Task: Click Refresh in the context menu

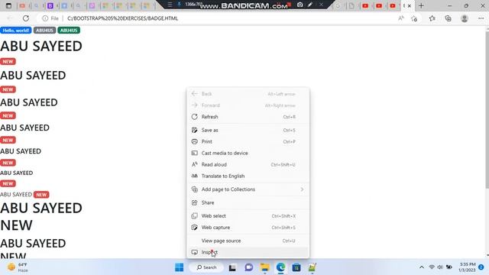Action: tap(248, 117)
